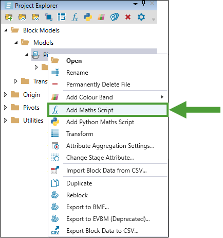
Task: Open settings gear in Project Explorer toolbar
Action: pos(141,17)
